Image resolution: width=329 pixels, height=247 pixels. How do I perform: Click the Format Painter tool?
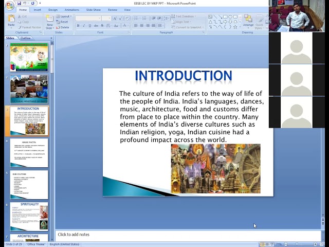pos(30,27)
